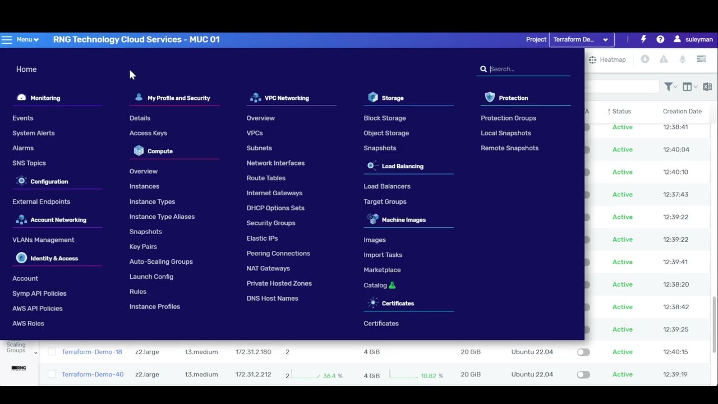
Task: Open Load Balancers menu entry
Action: (387, 186)
